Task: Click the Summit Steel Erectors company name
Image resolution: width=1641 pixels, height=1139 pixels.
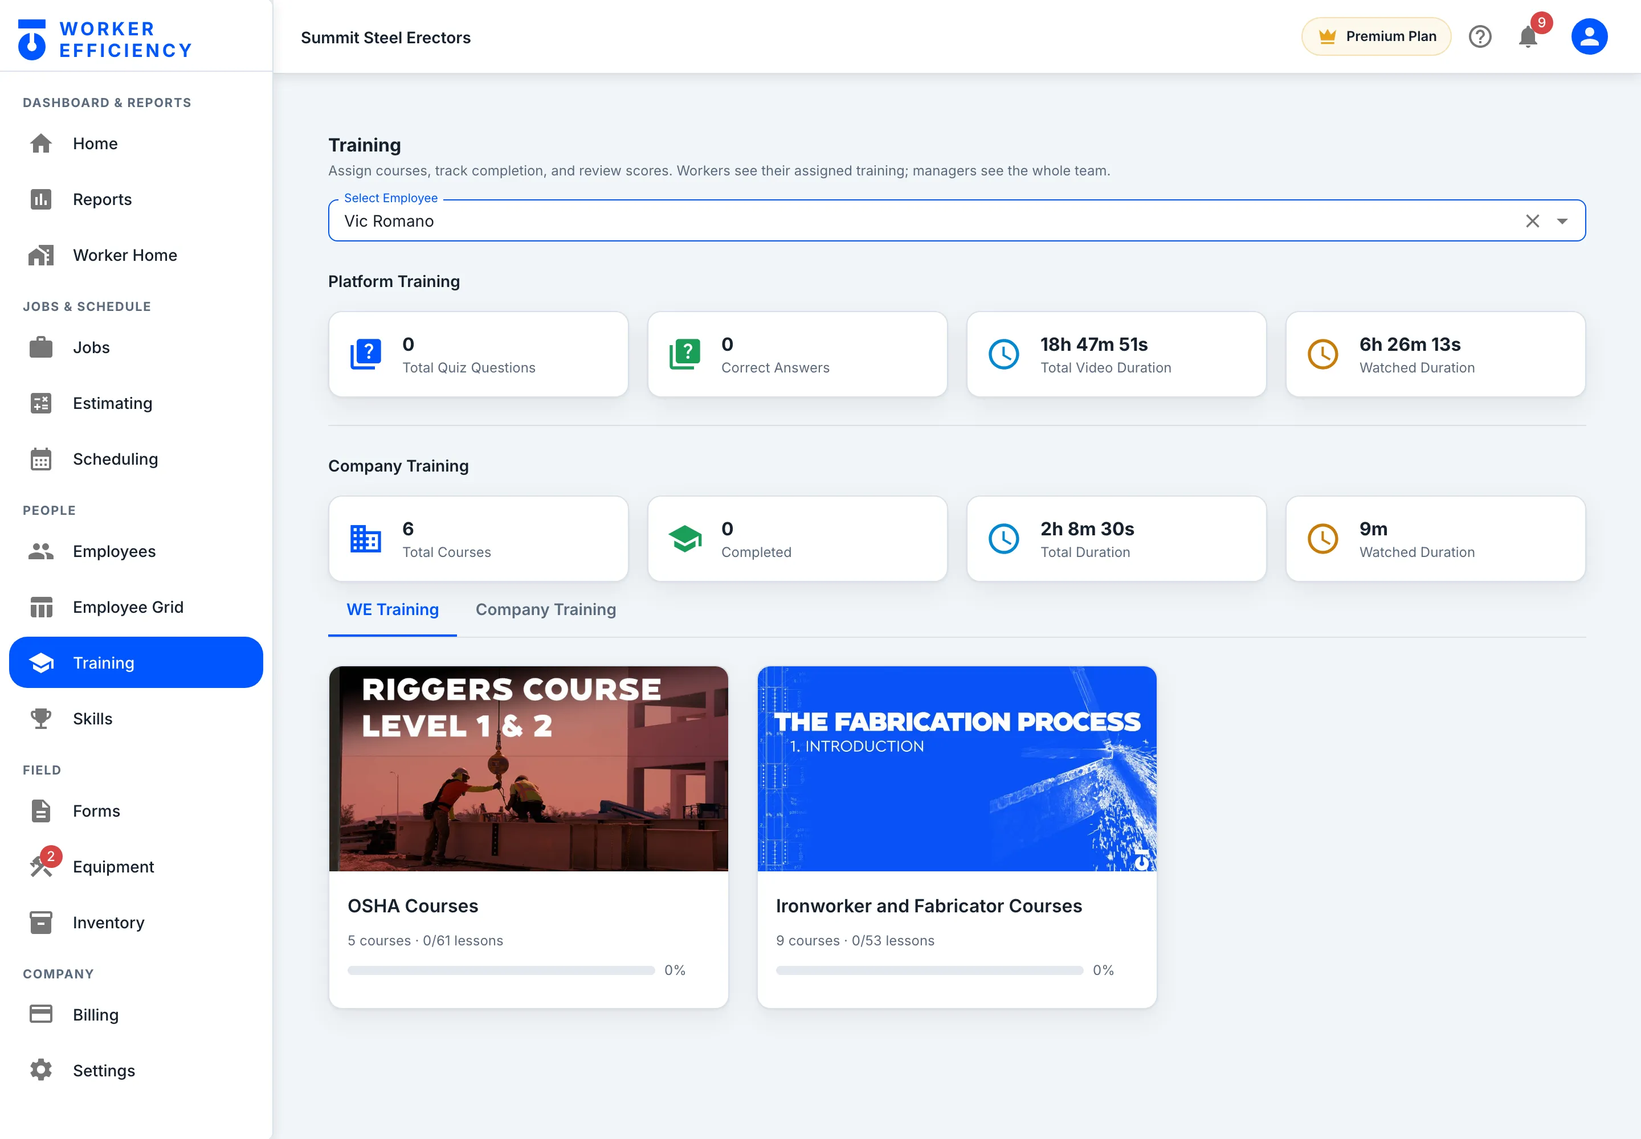Action: point(386,38)
